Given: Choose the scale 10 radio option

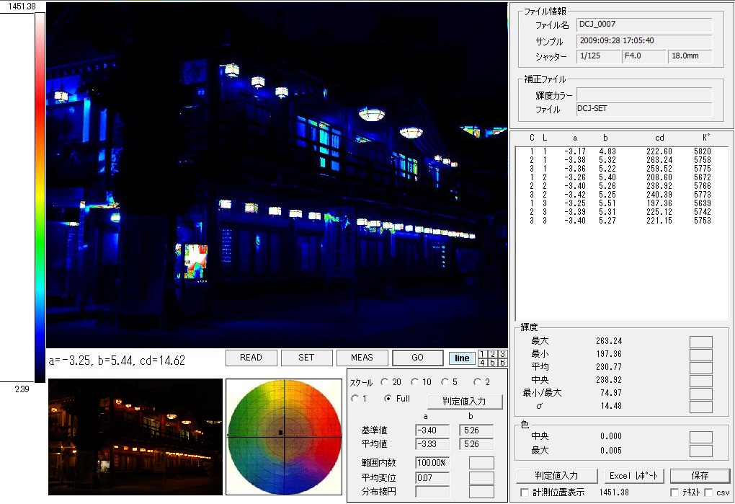Looking at the screenshot, I should tap(415, 382).
